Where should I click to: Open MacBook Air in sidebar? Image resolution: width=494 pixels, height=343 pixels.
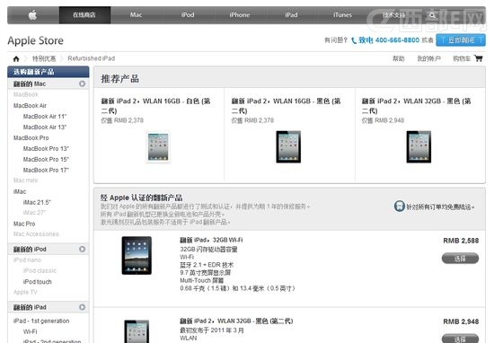tap(30, 106)
